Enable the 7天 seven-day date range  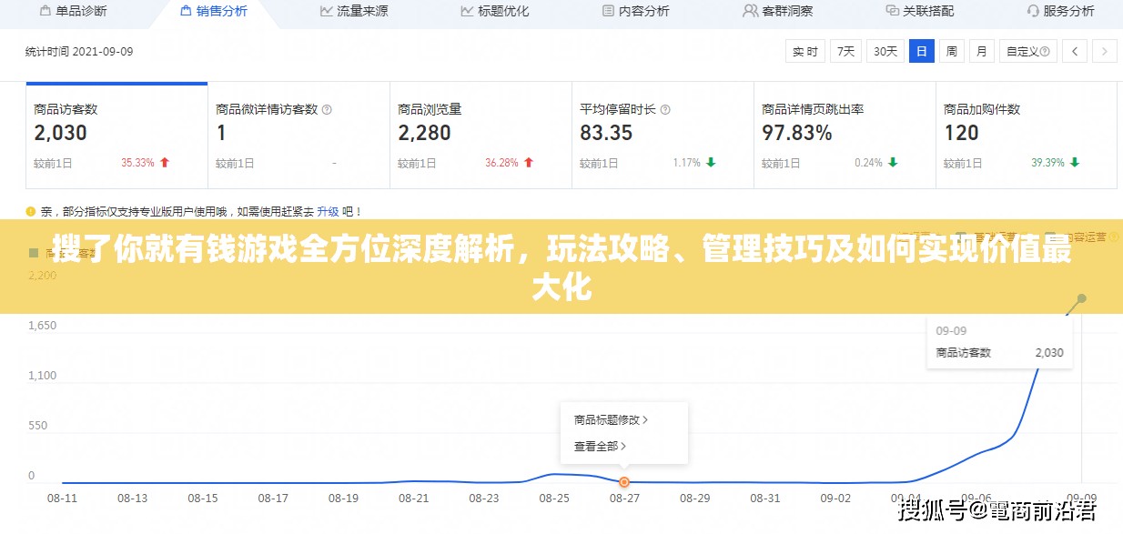845,51
